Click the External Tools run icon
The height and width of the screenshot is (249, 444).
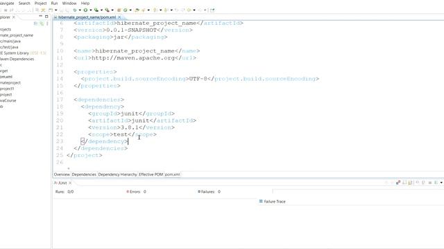pyautogui.click(x=107, y=10)
